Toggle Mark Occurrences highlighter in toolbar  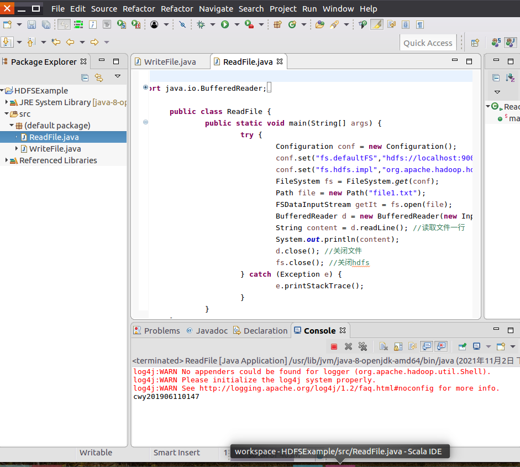(x=376, y=24)
